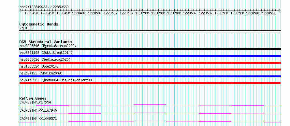Select the red nsv1033520 variant bar
Viewport: 290px width, 126px height.
coord(150,70)
